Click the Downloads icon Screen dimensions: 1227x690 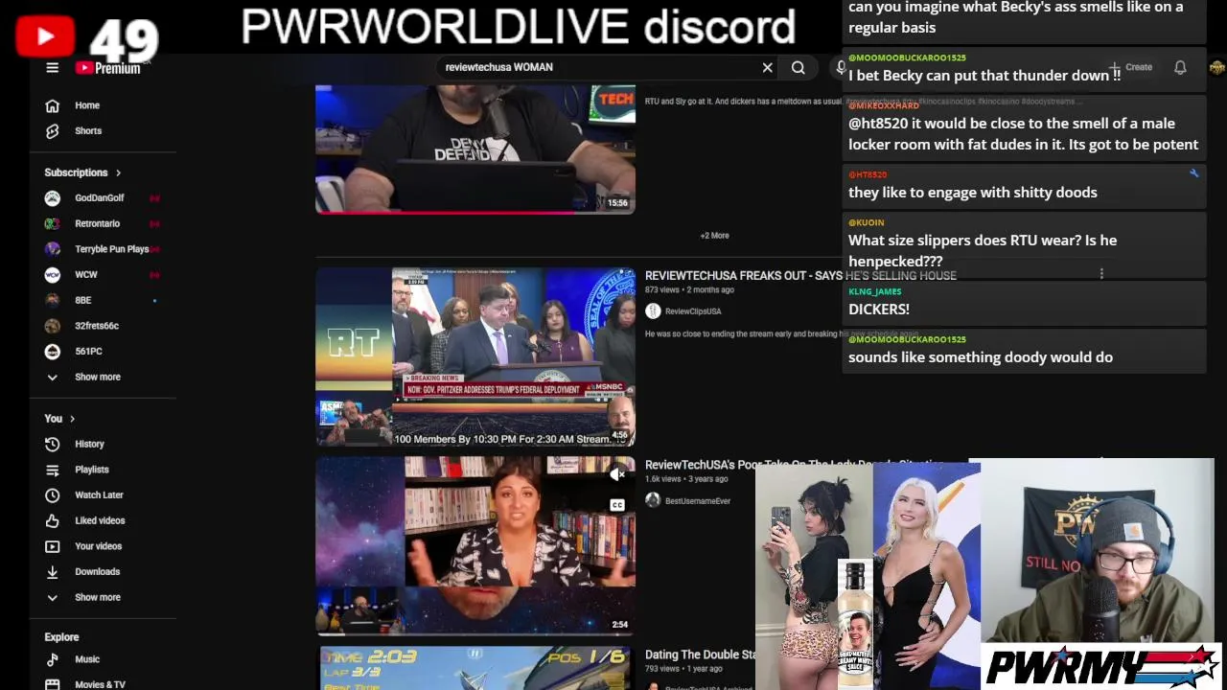click(53, 572)
